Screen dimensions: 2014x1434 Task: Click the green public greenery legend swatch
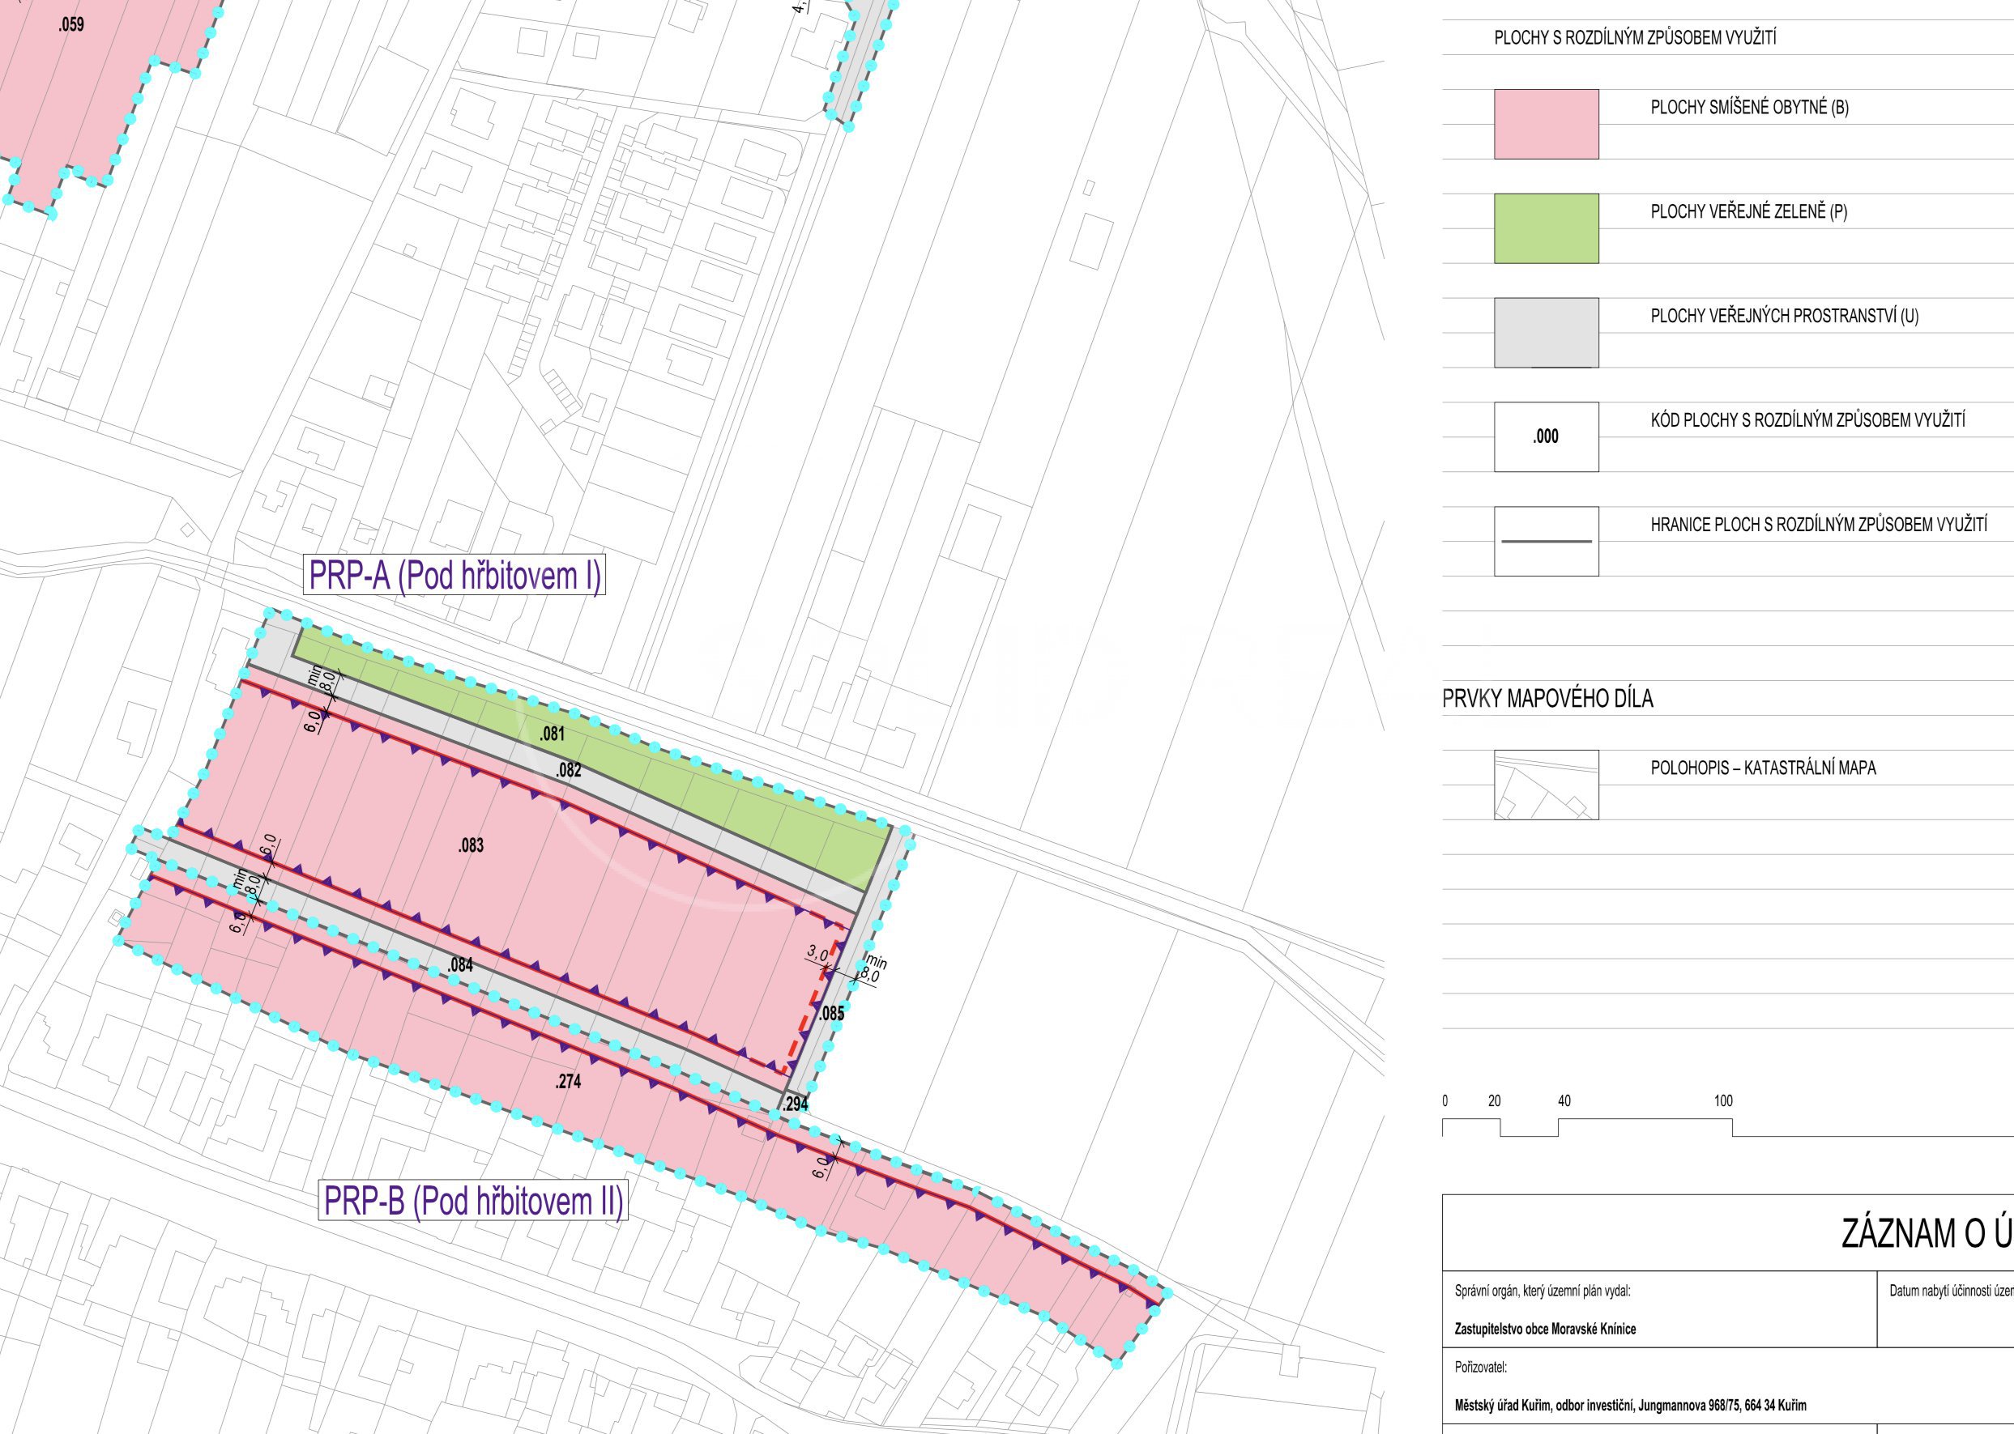tap(1546, 228)
